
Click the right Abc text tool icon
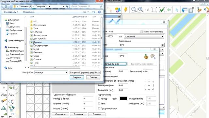tap(11, 95)
